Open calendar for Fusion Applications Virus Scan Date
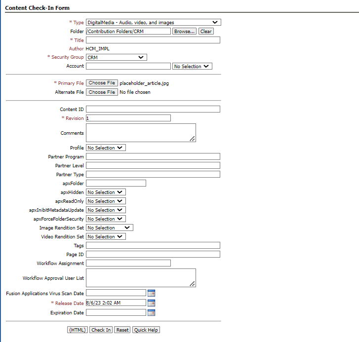This screenshot has height=342, width=359. pos(151,293)
